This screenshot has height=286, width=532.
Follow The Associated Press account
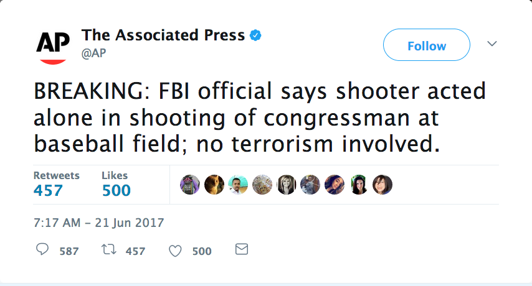(x=426, y=45)
